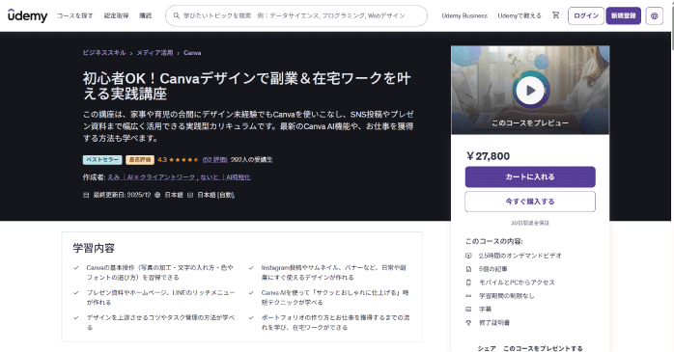Open the language globe button
The height and width of the screenshot is (352, 674).
(654, 15)
